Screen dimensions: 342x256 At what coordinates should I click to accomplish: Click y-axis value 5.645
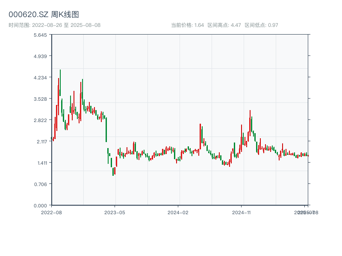40,35
